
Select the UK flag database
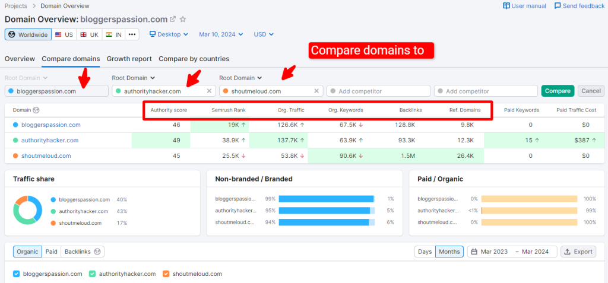coord(89,34)
